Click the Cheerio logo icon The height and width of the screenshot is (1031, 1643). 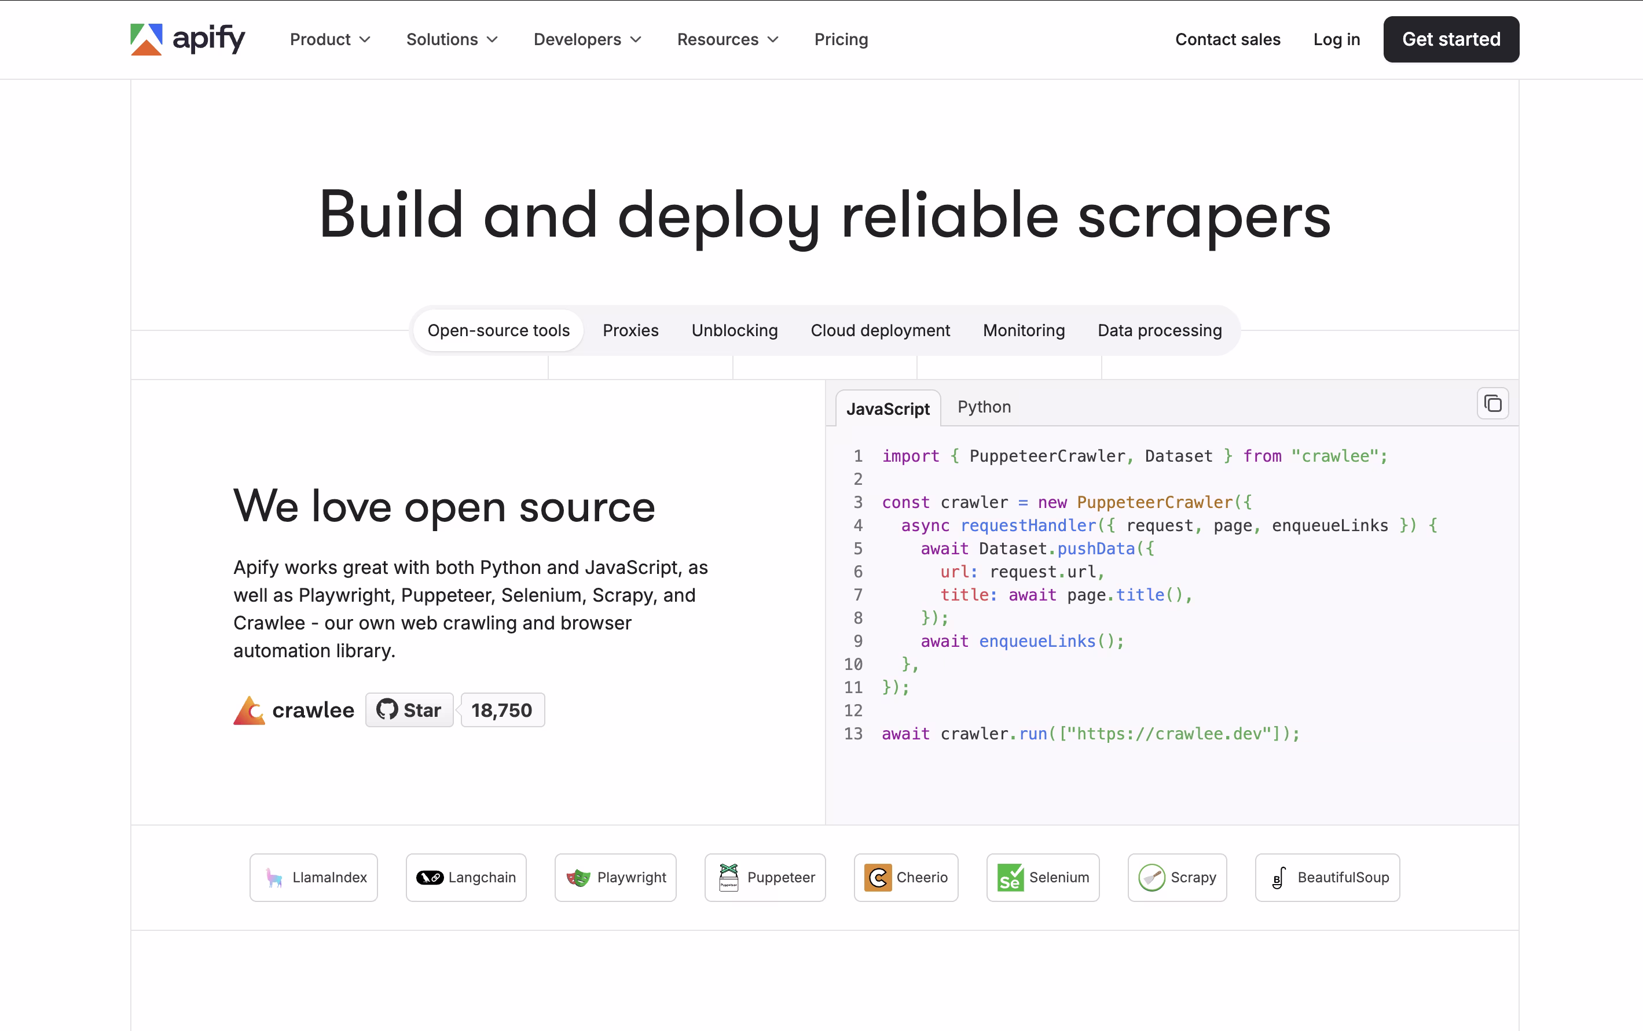(x=878, y=878)
